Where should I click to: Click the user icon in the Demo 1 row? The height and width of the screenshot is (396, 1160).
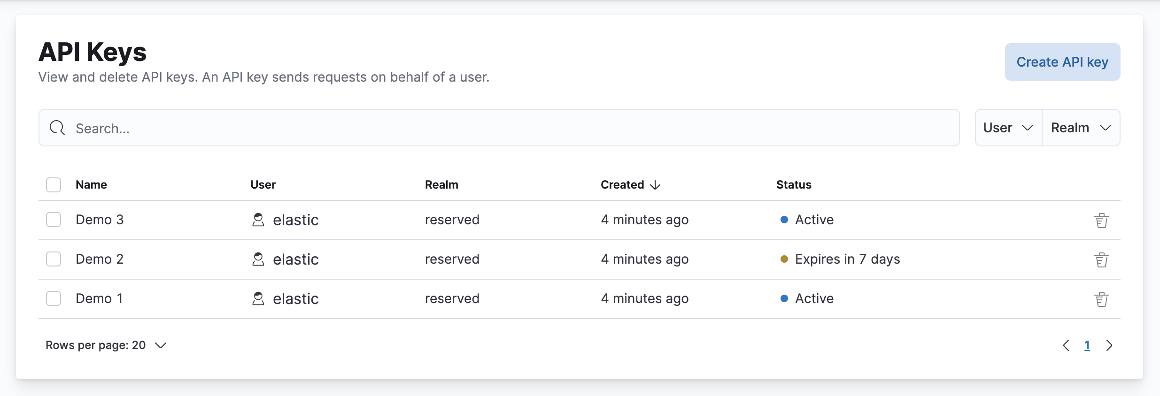pos(258,298)
